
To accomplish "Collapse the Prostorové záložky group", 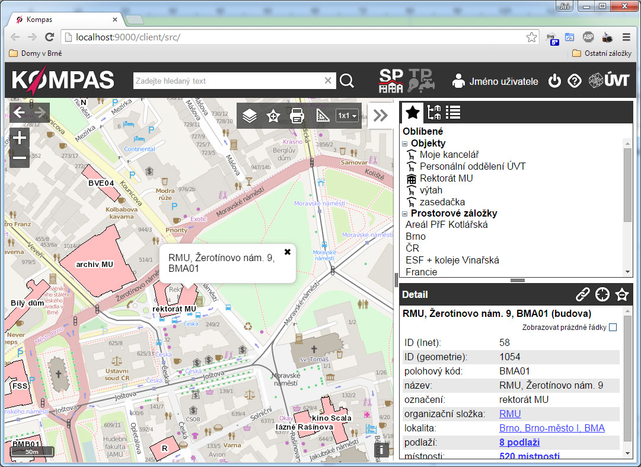I will click(405, 214).
